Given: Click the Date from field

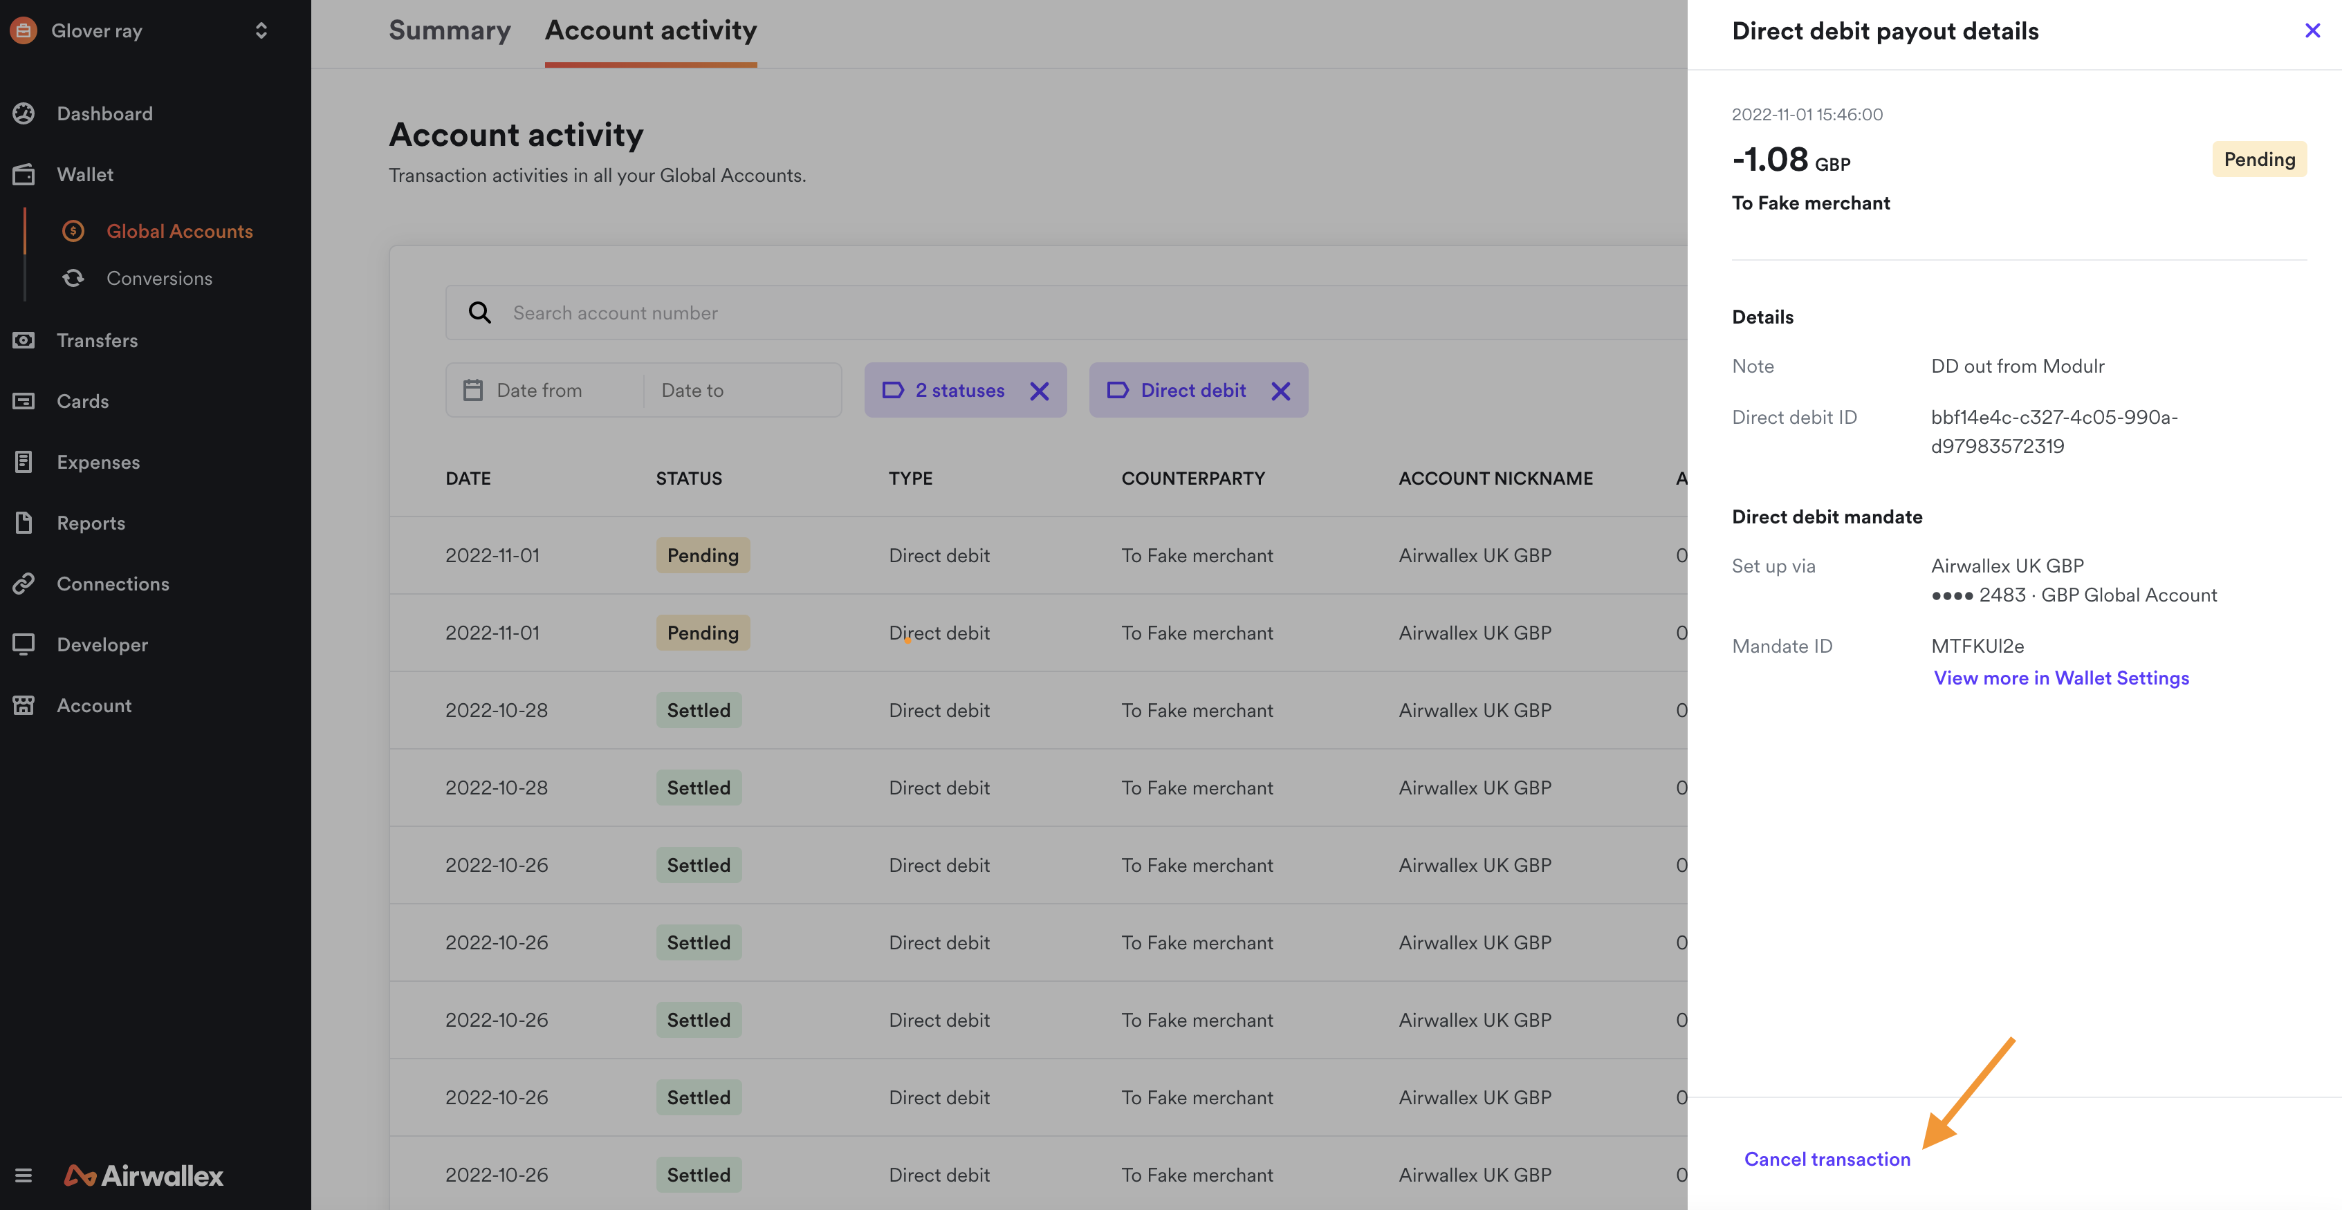Looking at the screenshot, I should click(x=540, y=390).
